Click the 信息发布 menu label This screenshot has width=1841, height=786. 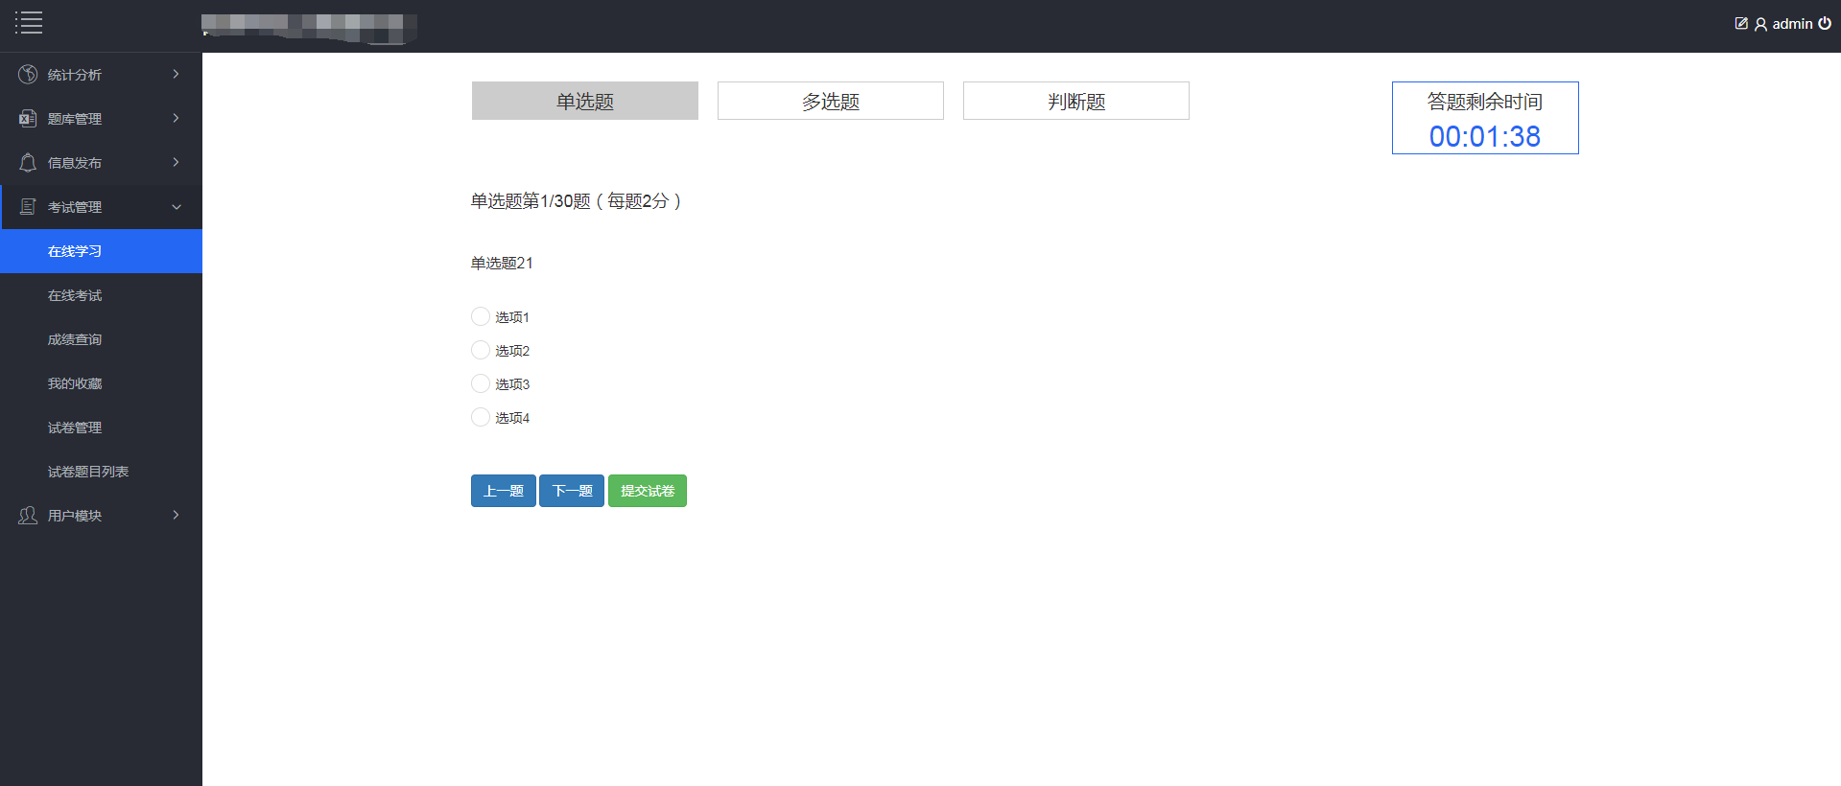(x=75, y=163)
